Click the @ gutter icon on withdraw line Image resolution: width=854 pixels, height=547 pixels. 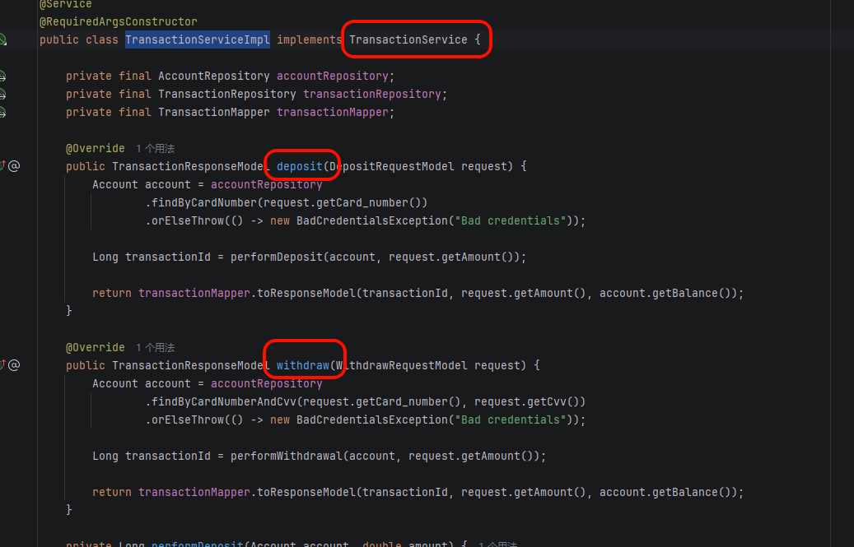tap(14, 365)
